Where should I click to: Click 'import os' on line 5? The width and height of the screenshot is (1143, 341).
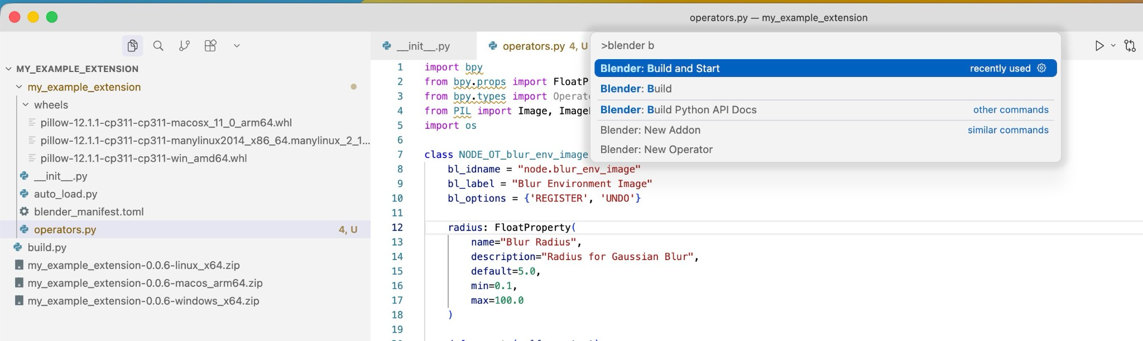click(450, 126)
